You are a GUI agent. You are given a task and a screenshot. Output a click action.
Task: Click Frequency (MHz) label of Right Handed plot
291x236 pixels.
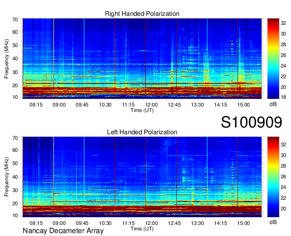pyautogui.click(x=6, y=59)
